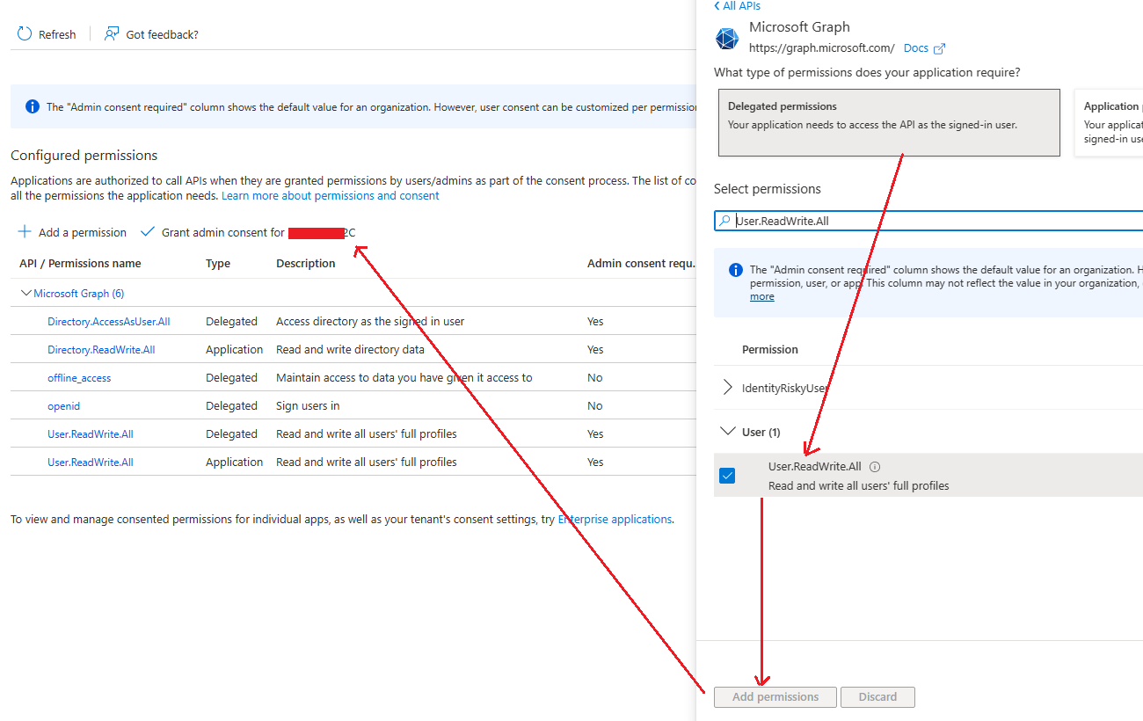Click the Grant admin consent checkmark icon
1143x721 pixels.
click(x=148, y=231)
